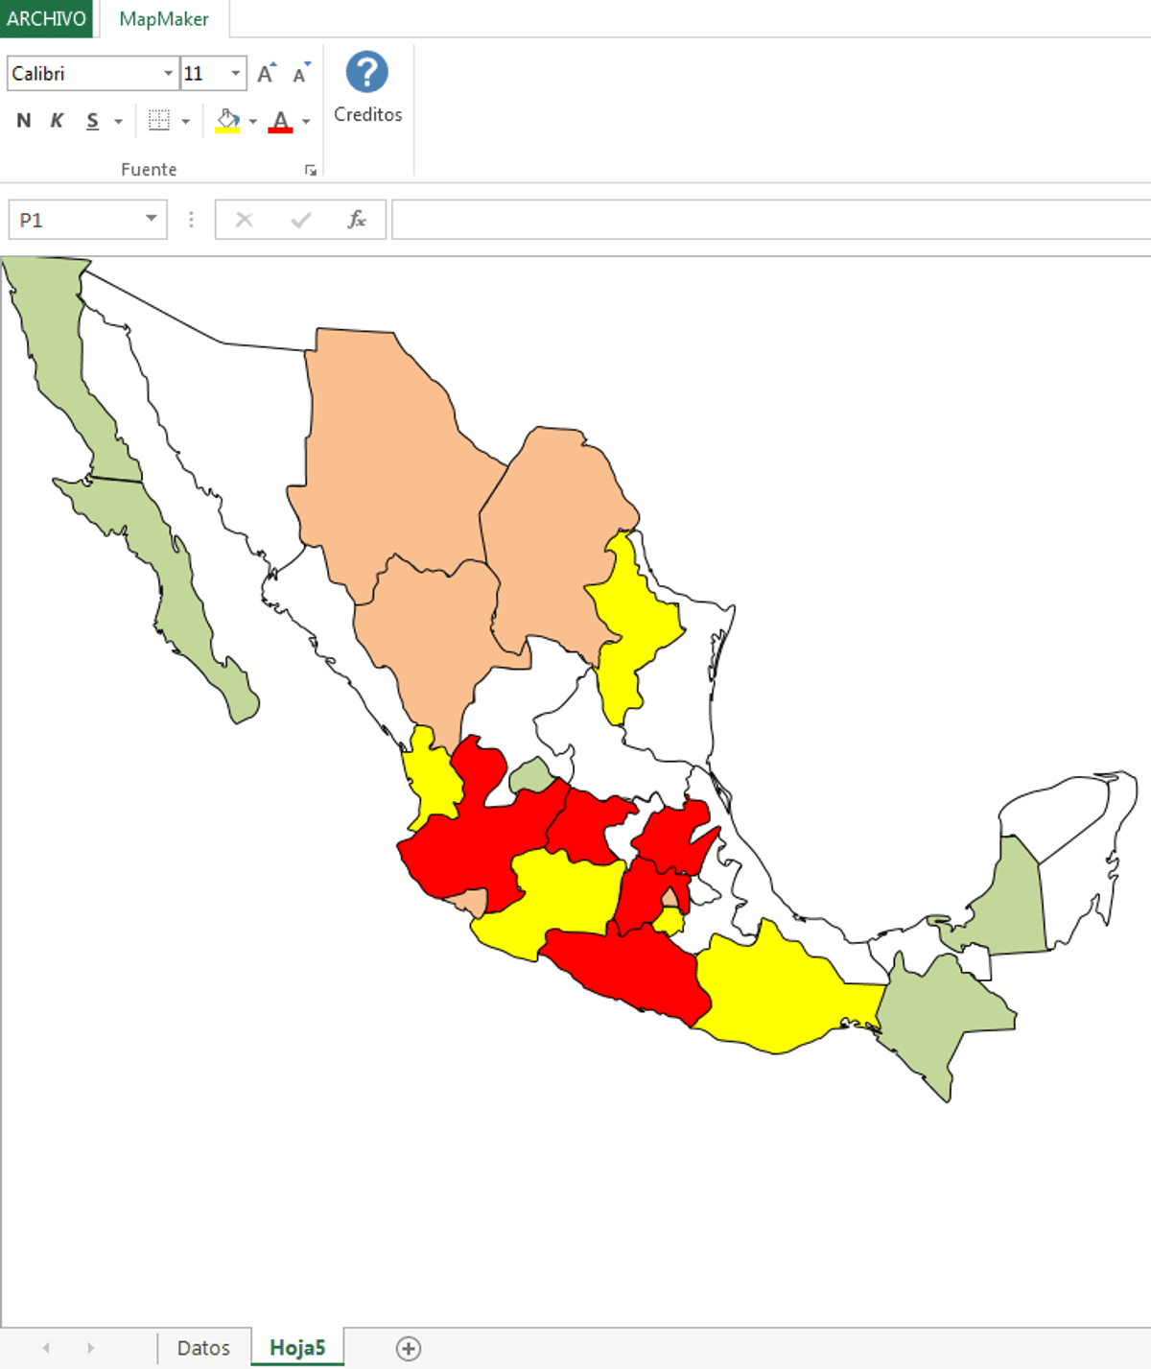Toggle italic formatting (K)
This screenshot has width=1151, height=1369.
point(58,121)
